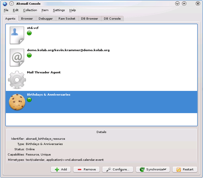Click the Mail Threader Agent gear icon
The width and height of the screenshot is (203, 178).
17,80
